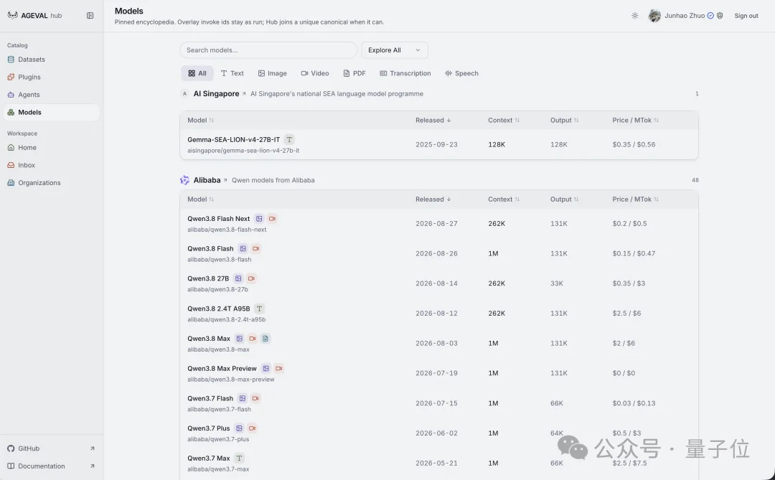Click the video badge on Qwen3.7 Plus
This screenshot has height=480, width=775.
(253, 428)
